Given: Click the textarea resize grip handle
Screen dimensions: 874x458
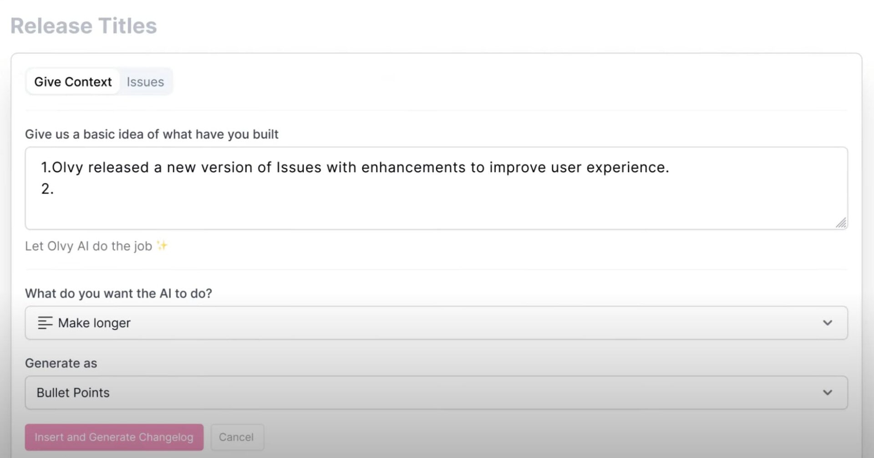Looking at the screenshot, I should pyautogui.click(x=841, y=223).
